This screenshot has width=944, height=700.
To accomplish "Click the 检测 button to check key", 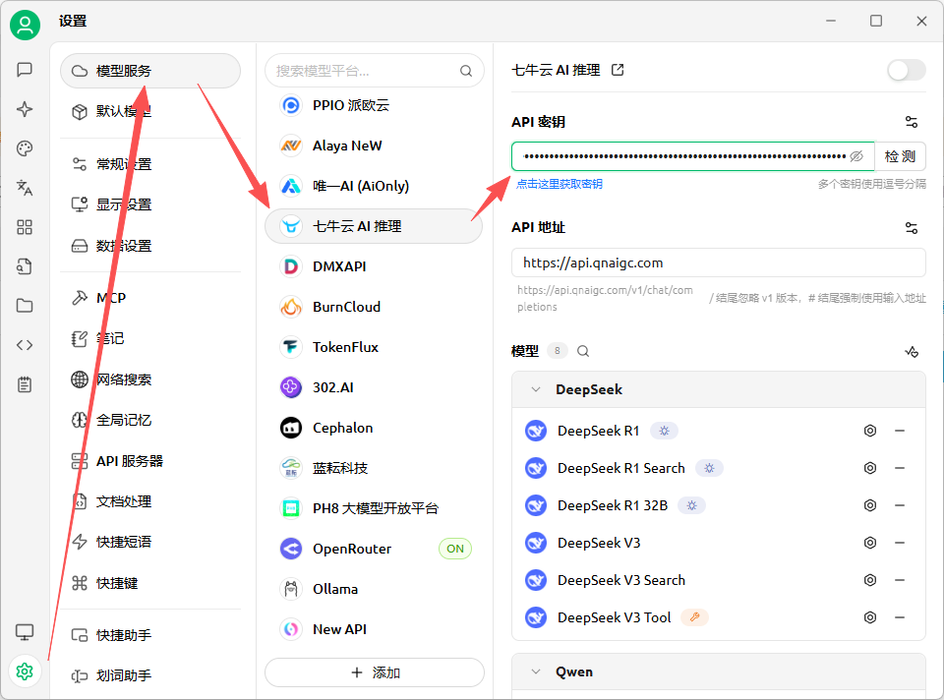I will tap(900, 156).
